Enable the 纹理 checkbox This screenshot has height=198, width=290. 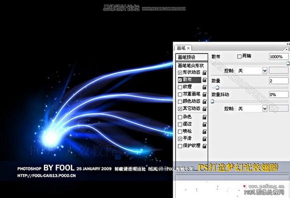[180, 87]
